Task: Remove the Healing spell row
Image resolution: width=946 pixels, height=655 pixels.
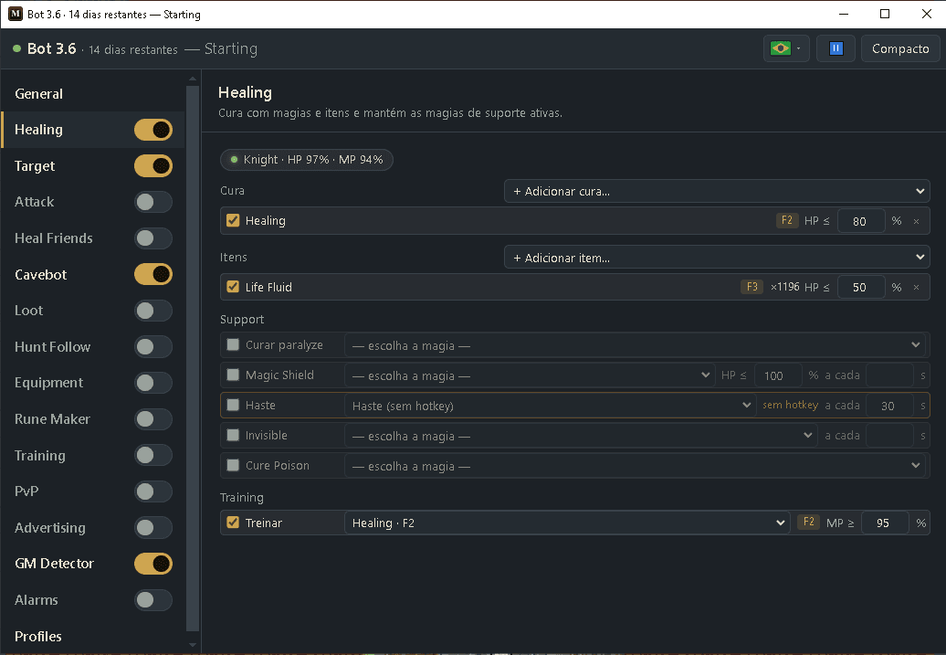Action: coord(917,222)
